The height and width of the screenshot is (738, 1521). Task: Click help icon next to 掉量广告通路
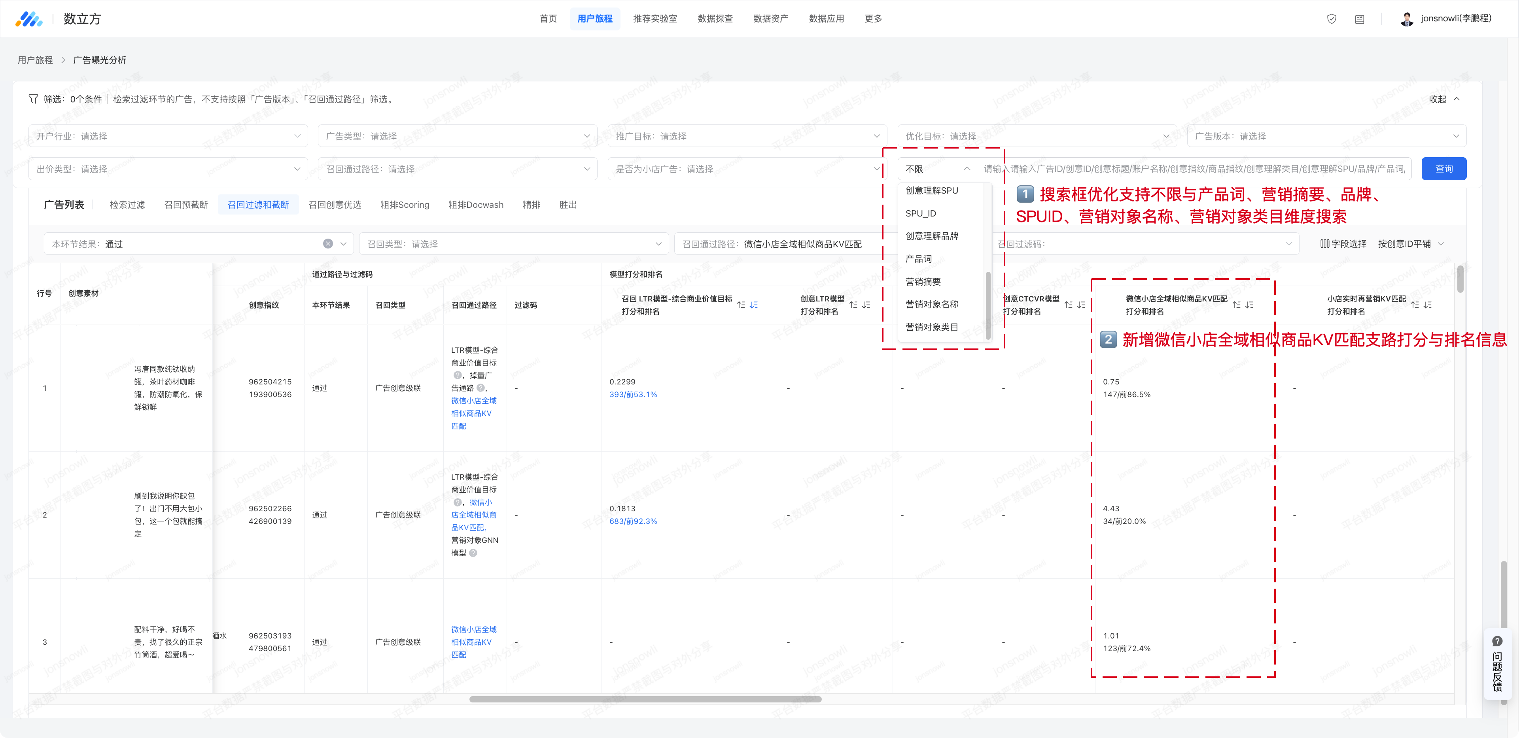tap(481, 388)
